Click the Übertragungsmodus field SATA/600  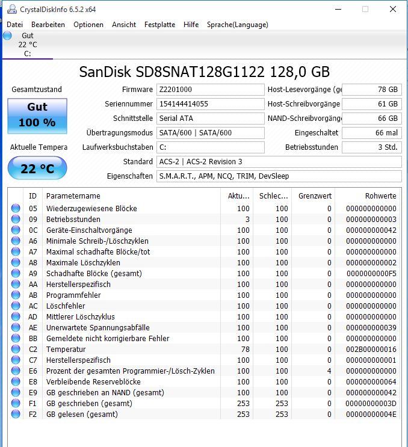pyautogui.click(x=211, y=133)
